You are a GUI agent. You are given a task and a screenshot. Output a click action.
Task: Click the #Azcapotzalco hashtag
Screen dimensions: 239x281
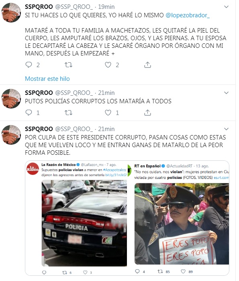pos(114,170)
